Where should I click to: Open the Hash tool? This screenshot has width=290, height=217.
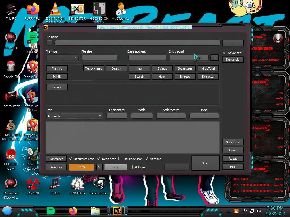[x=162, y=77]
